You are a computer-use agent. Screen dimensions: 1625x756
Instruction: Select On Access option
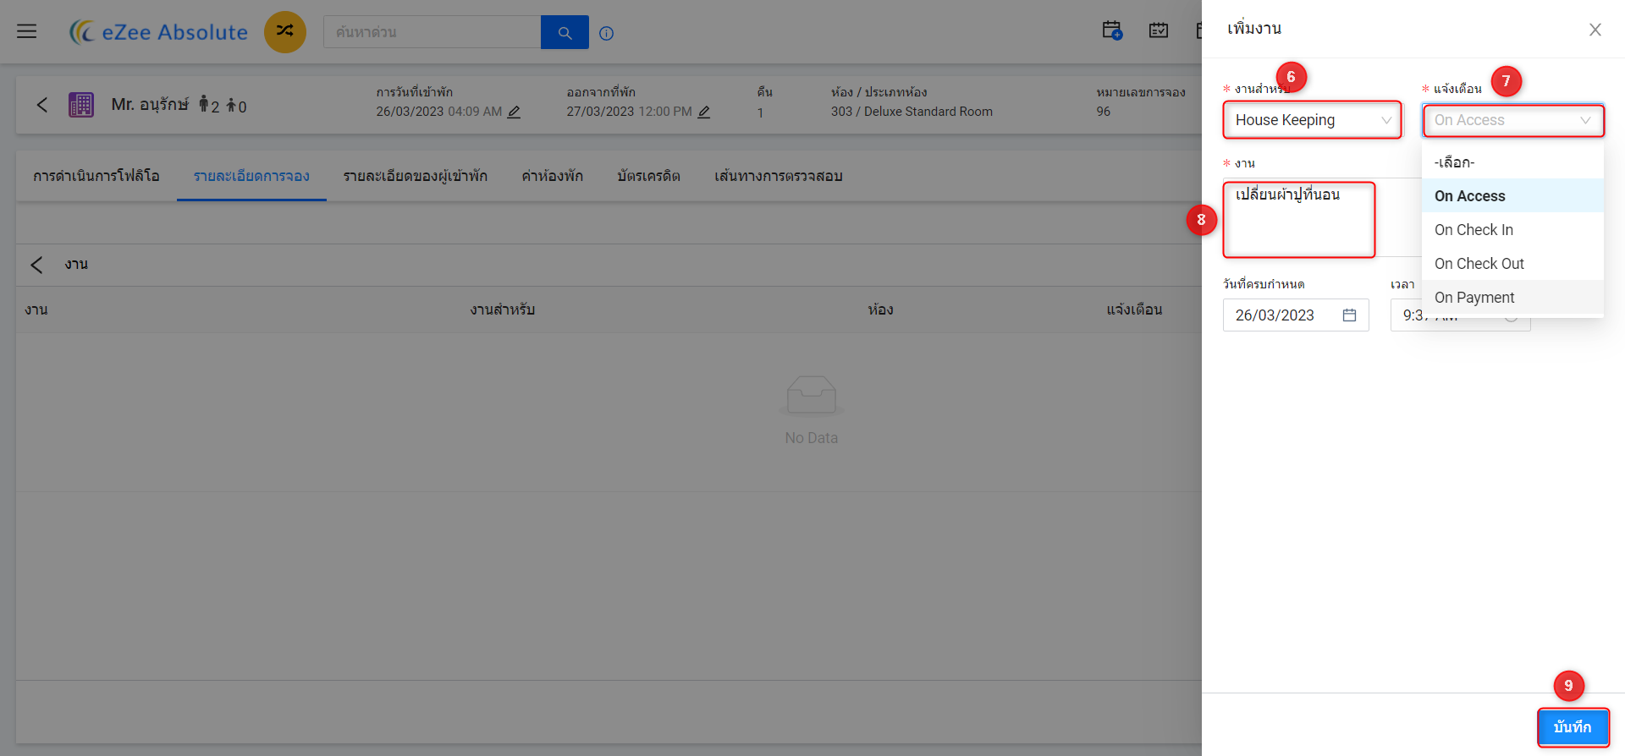[x=1512, y=196]
